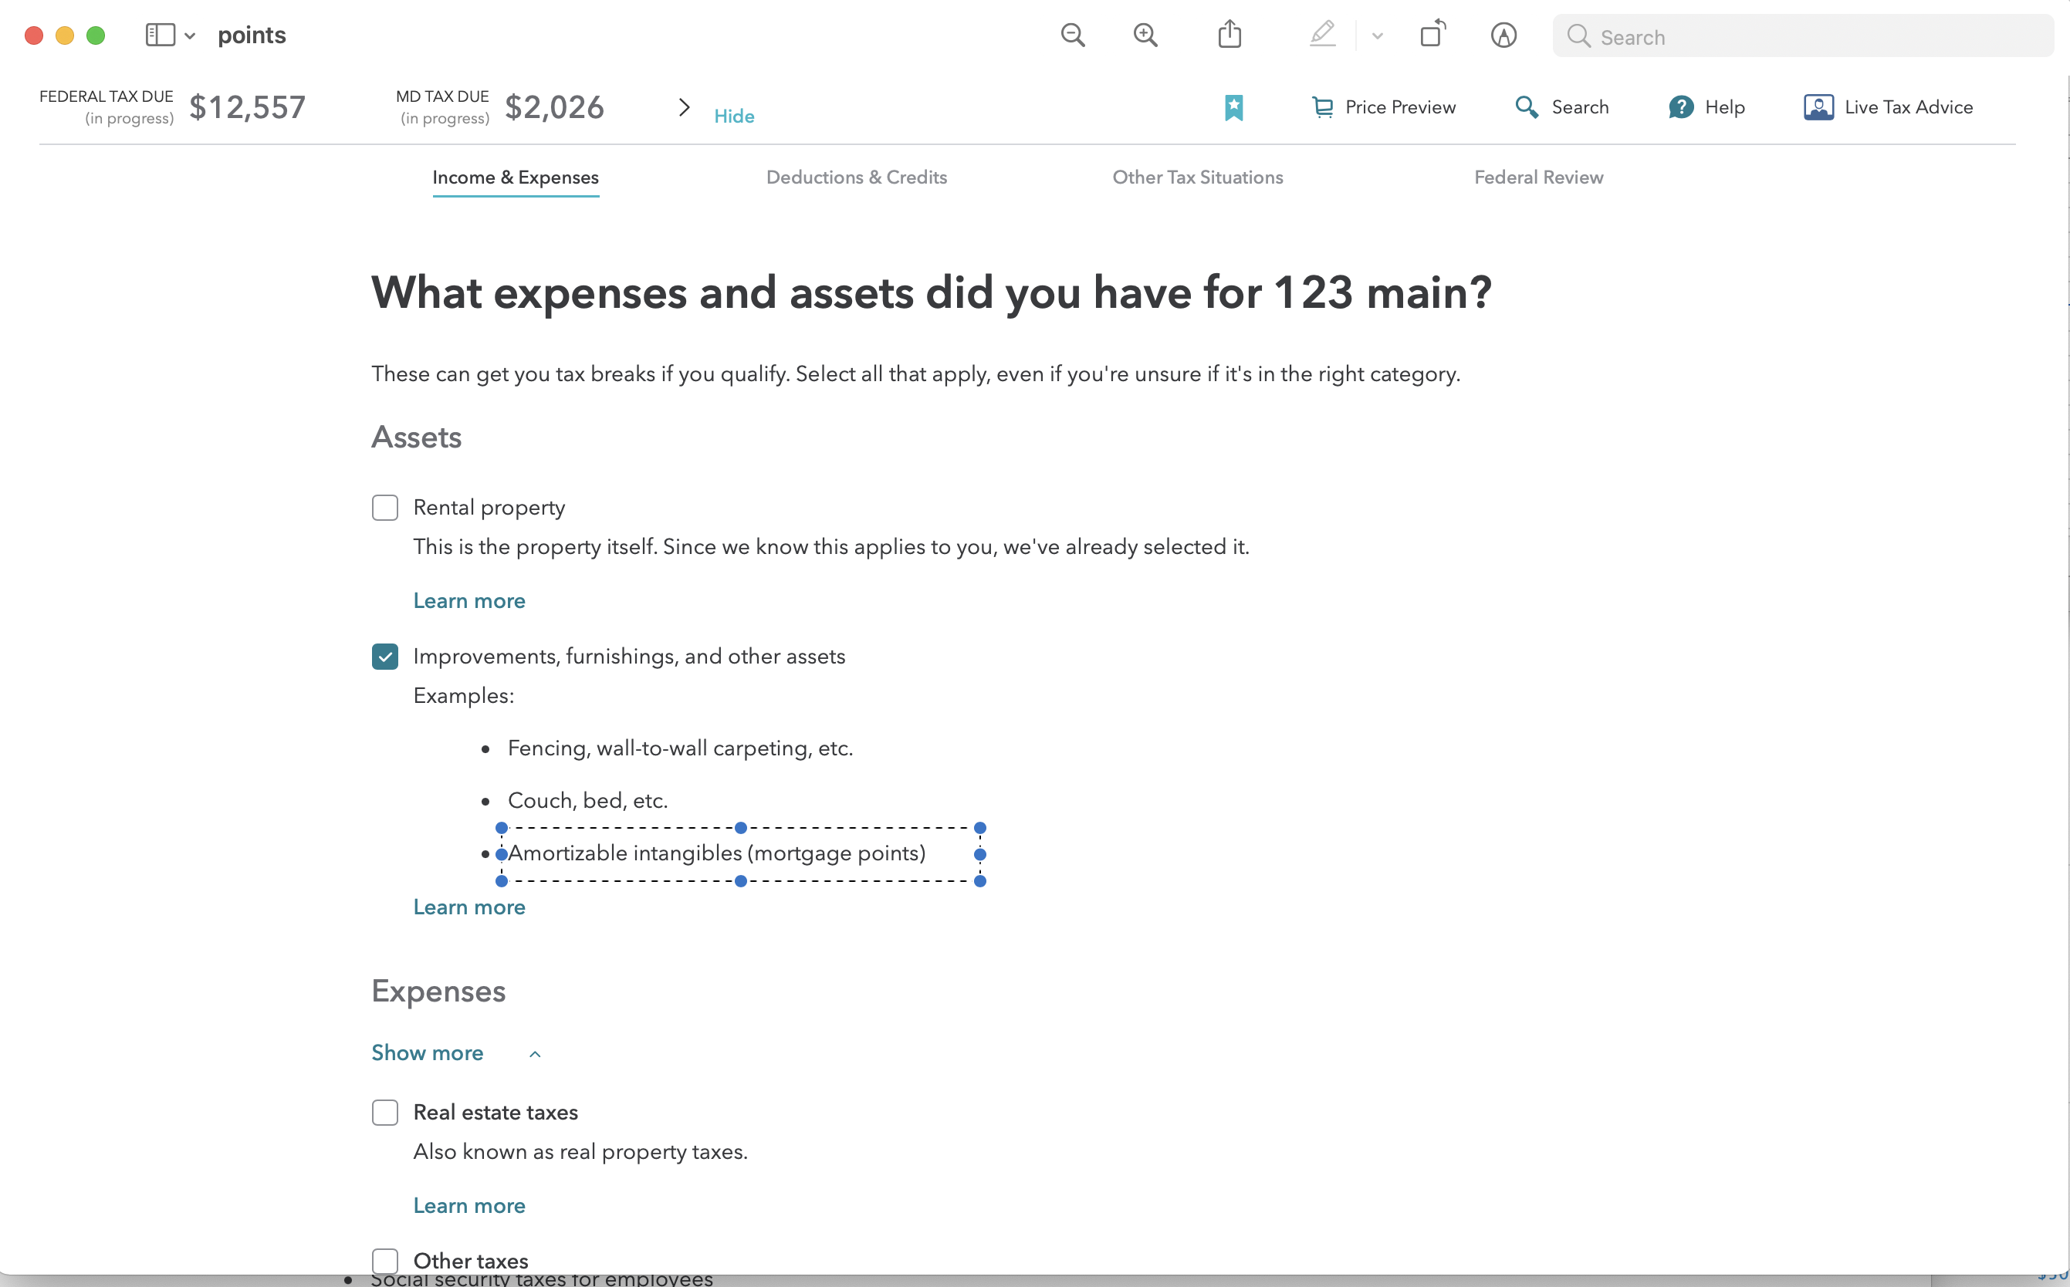
Task: Click the 'Couch, bed, etc.' example text
Action: point(587,801)
